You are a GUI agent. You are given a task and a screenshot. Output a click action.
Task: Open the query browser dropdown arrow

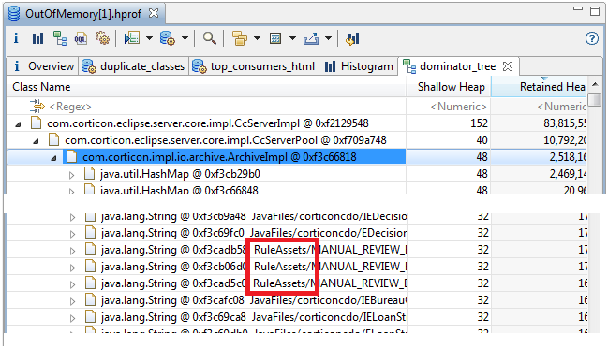tap(185, 38)
